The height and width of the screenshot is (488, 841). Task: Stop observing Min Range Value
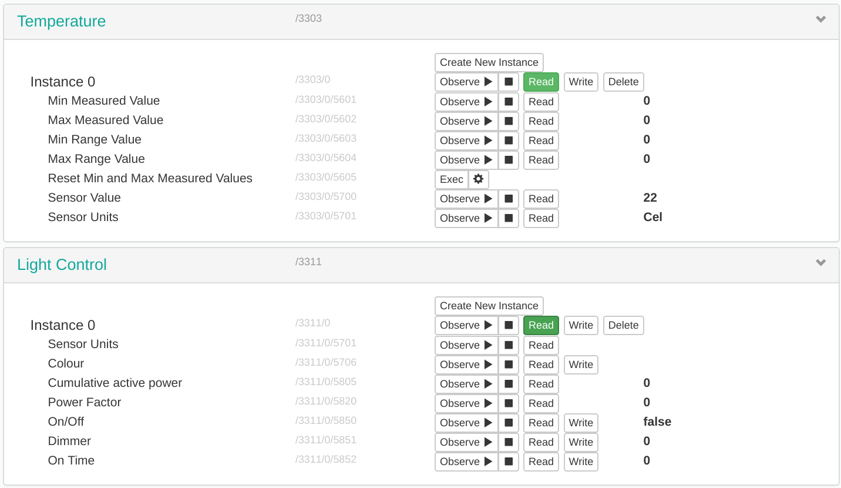coord(509,141)
